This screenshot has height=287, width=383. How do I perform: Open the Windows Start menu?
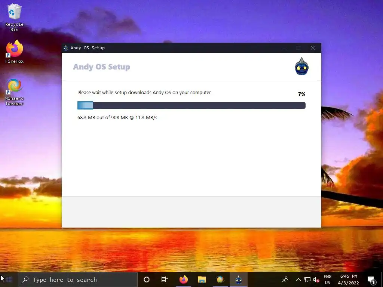[9, 280]
